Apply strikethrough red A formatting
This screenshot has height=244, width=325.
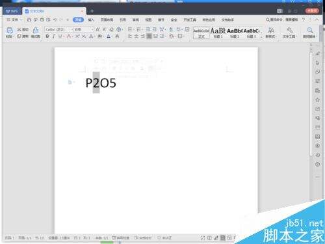69,36
